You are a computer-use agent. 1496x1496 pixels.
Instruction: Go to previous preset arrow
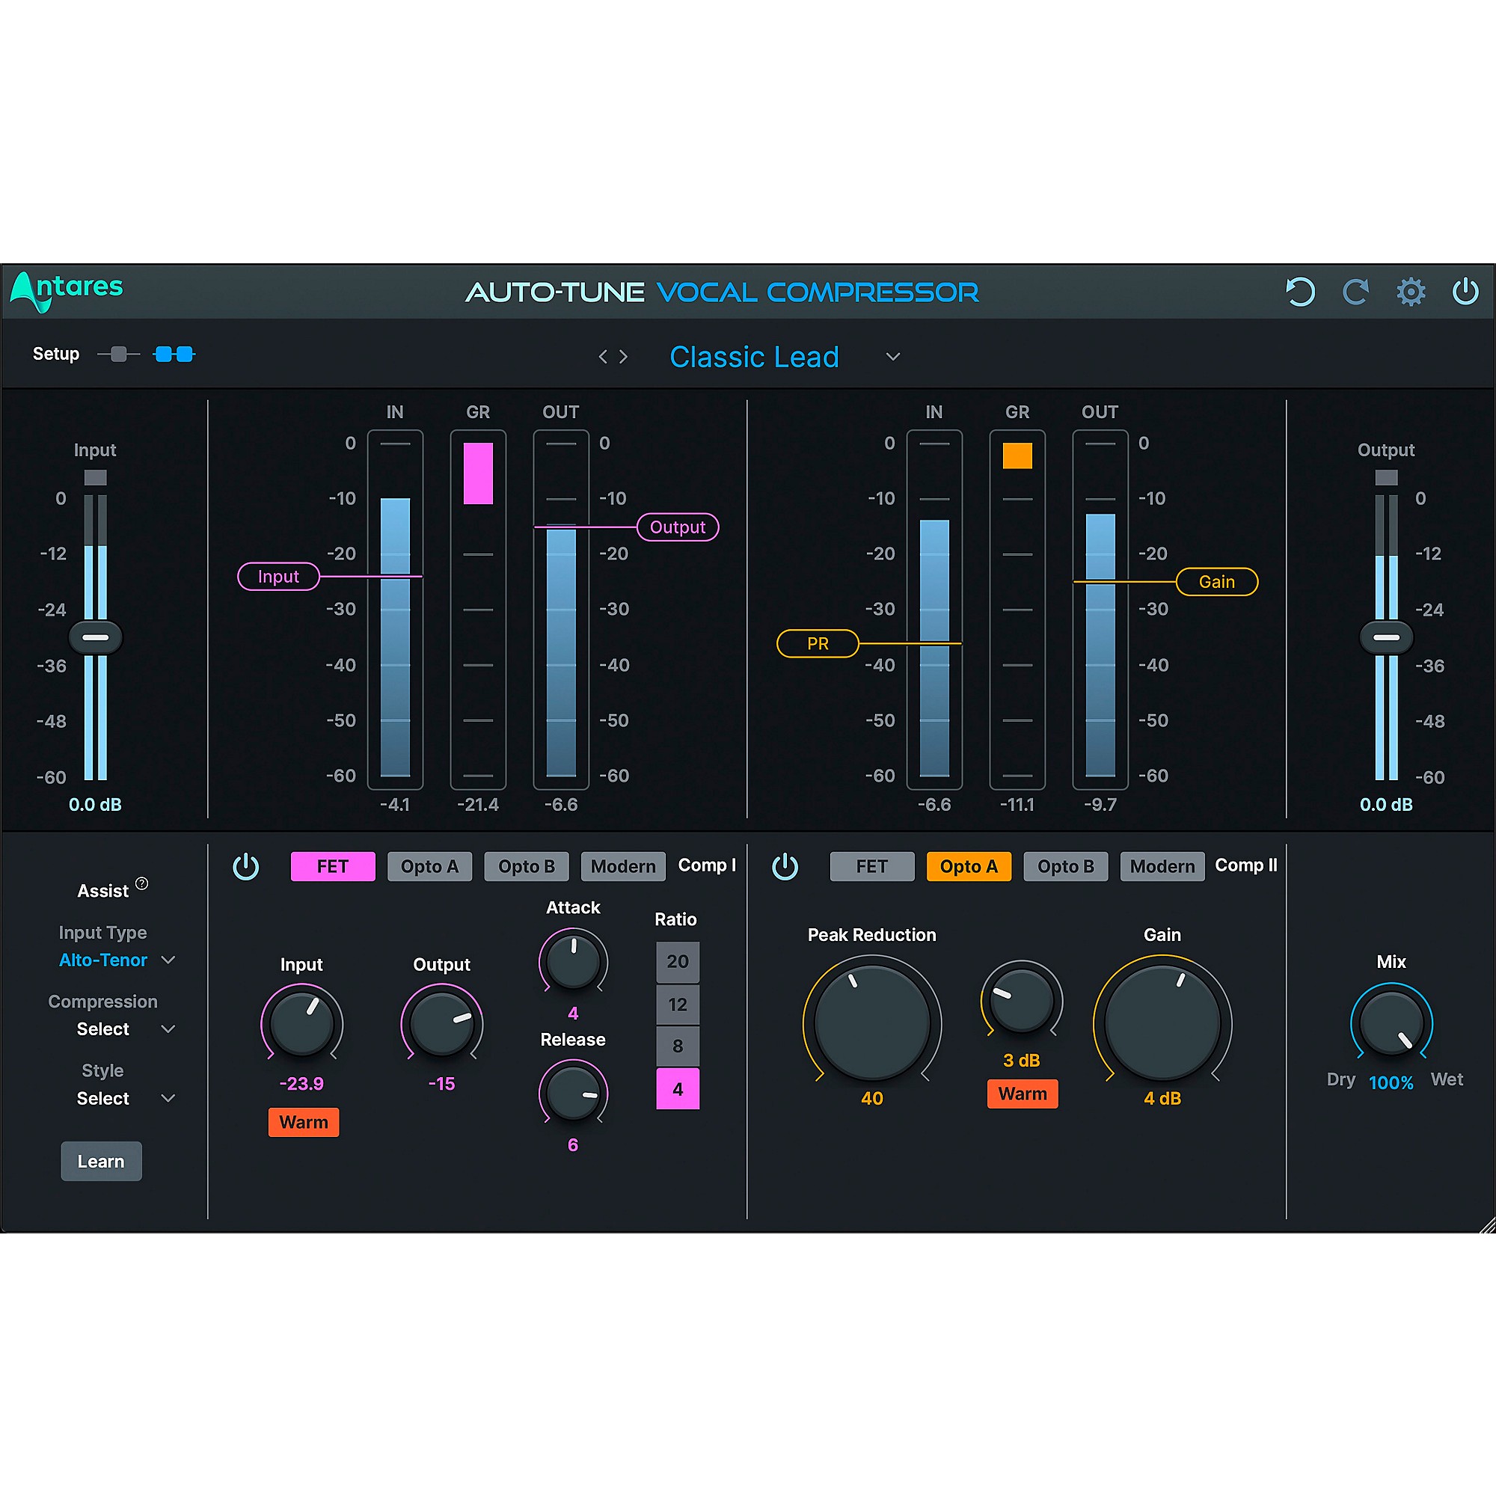tap(602, 357)
